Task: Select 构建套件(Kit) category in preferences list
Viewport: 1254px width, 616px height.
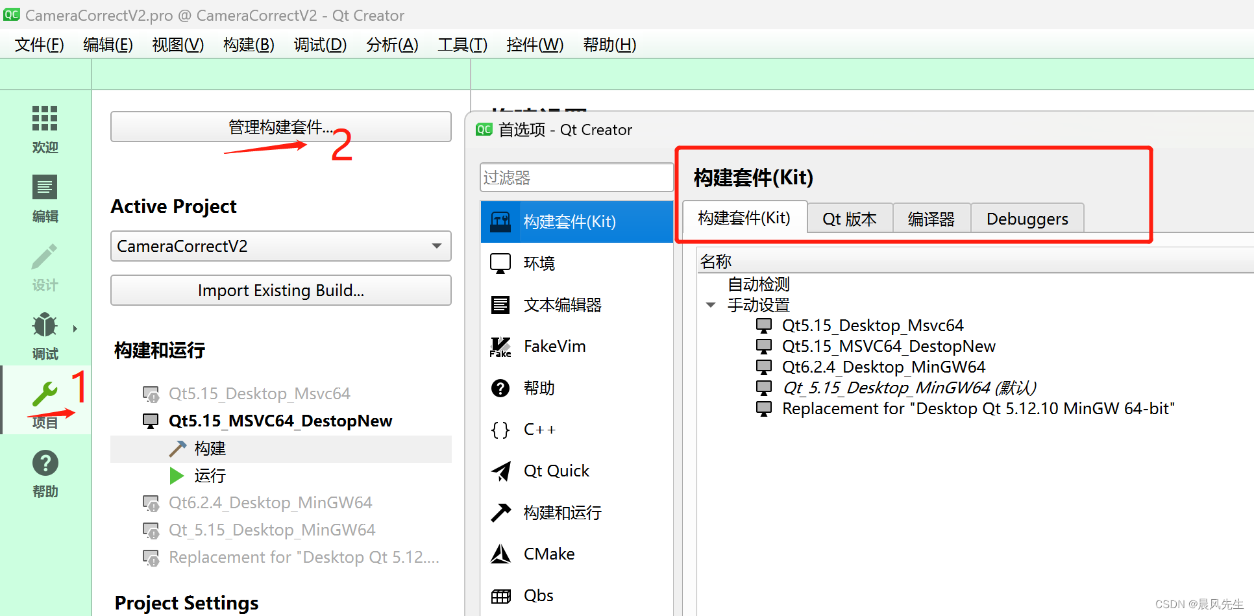Action: click(x=577, y=222)
